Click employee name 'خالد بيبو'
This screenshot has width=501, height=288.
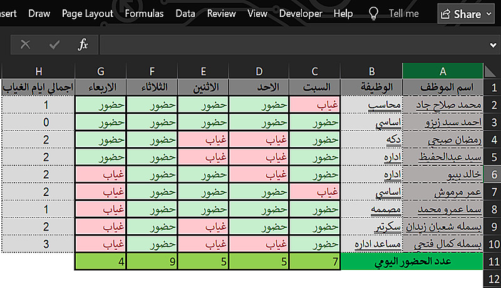pos(443,174)
